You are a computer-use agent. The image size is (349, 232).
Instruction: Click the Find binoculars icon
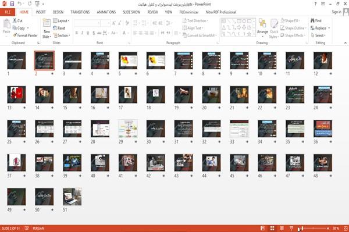(312, 21)
